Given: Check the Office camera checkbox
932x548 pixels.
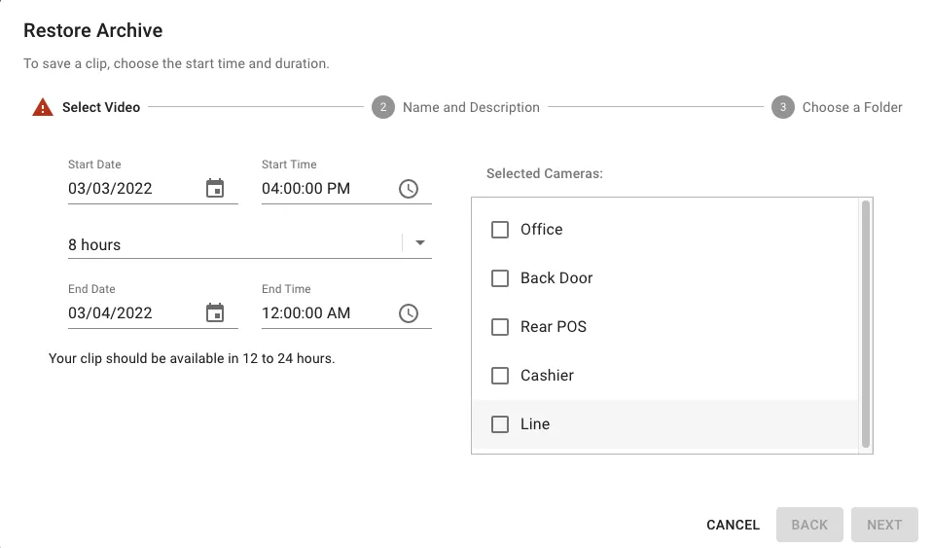Looking at the screenshot, I should click(x=500, y=230).
